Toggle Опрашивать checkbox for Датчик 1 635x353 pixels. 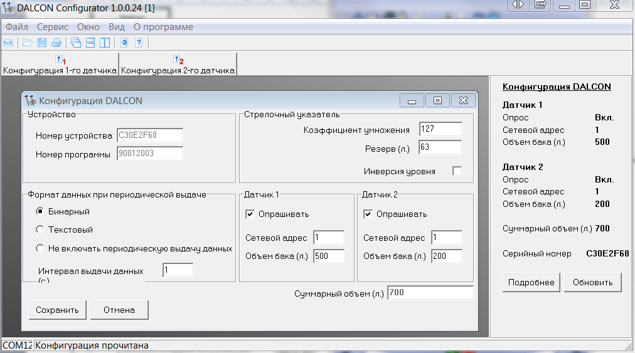point(250,214)
